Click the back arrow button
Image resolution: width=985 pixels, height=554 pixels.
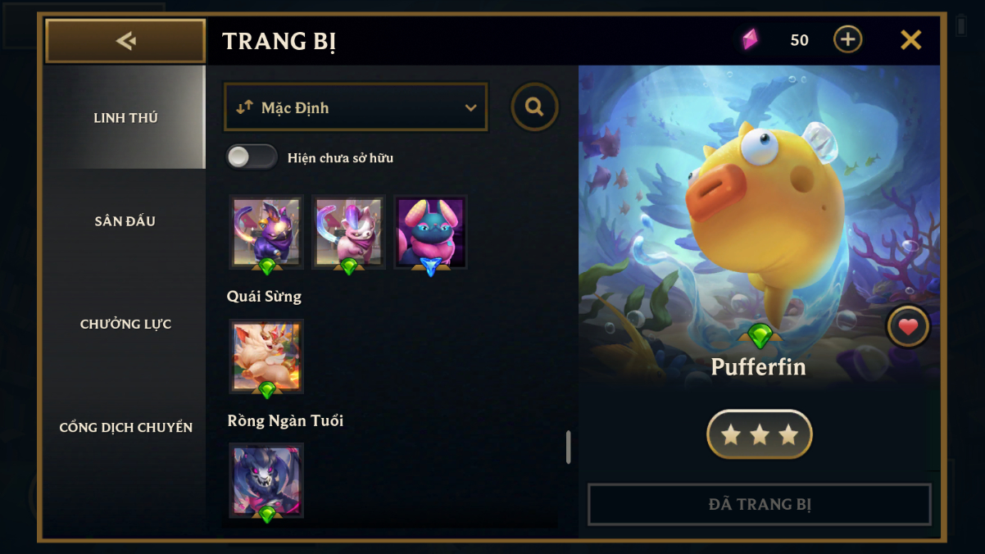click(125, 41)
